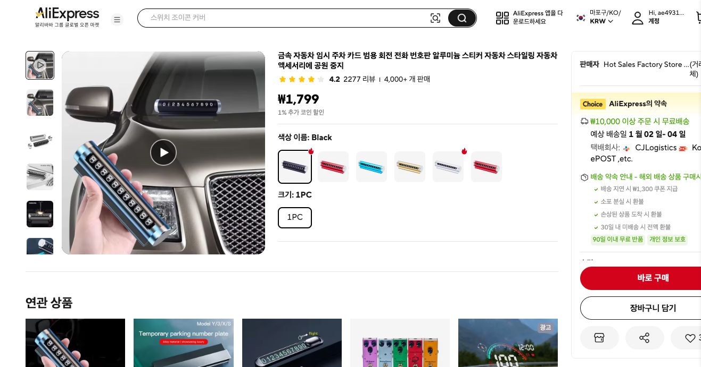The width and height of the screenshot is (701, 367).
Task: Open image search via the camera icon
Action: coord(435,18)
